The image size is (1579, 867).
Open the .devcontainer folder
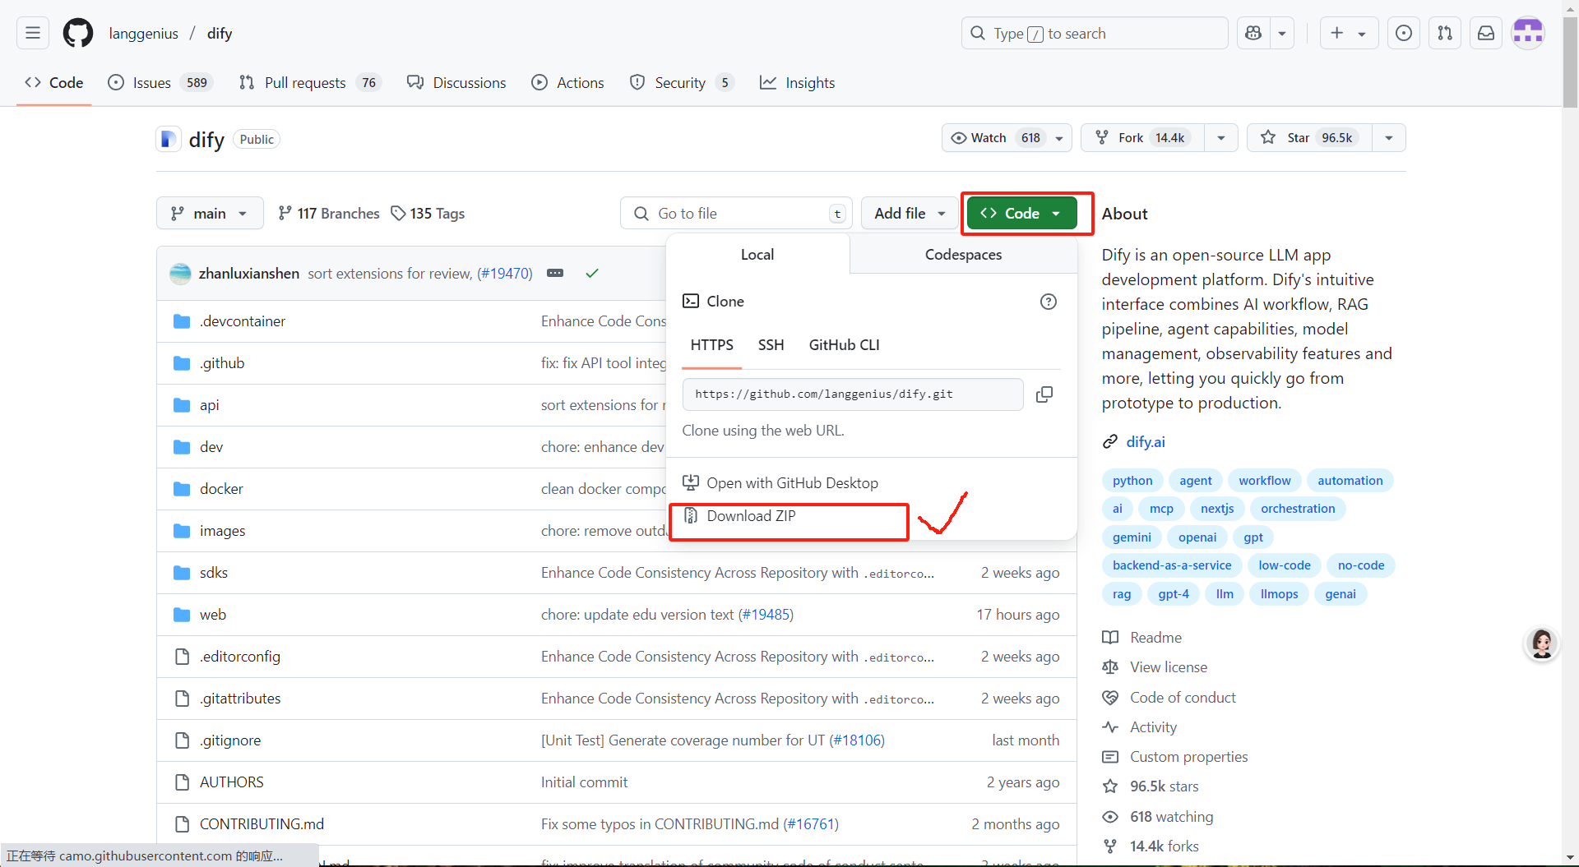click(242, 321)
